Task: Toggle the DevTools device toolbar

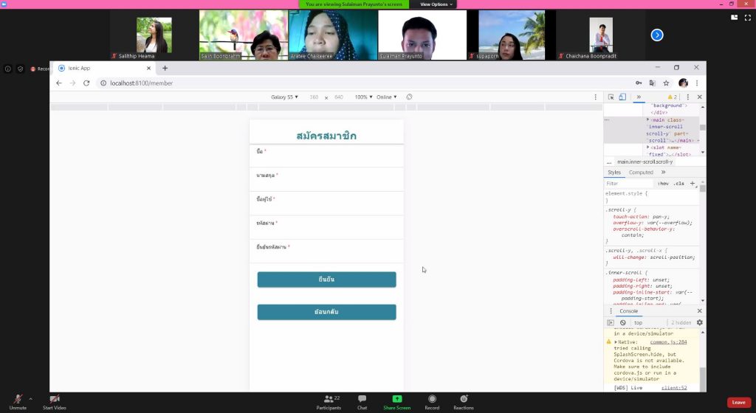Action: tap(622, 97)
